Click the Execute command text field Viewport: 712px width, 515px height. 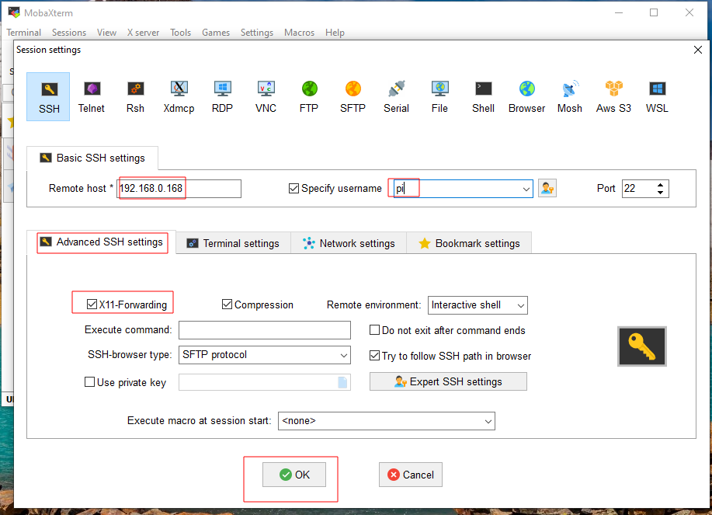click(264, 330)
